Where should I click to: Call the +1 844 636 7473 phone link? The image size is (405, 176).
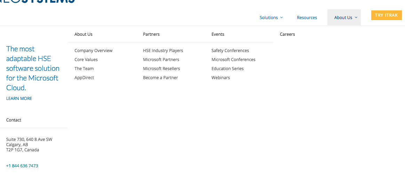(22, 166)
